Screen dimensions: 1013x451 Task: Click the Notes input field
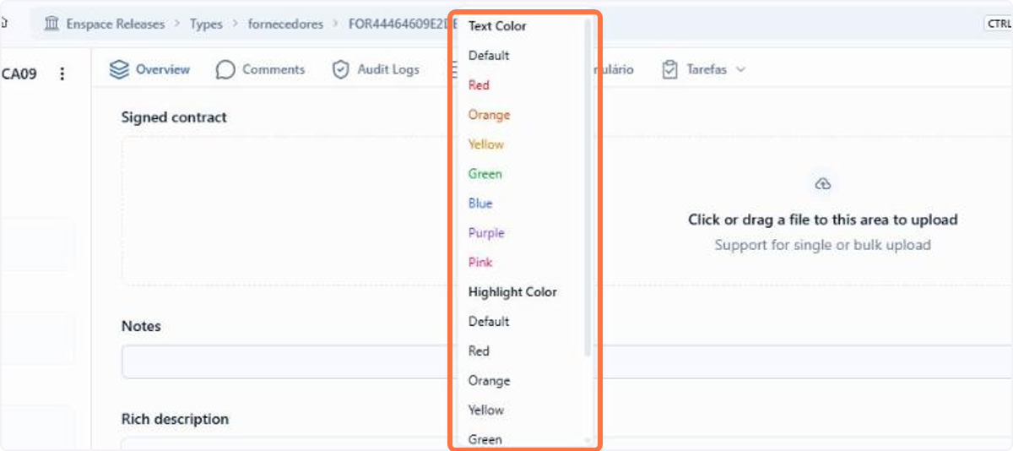click(566, 361)
